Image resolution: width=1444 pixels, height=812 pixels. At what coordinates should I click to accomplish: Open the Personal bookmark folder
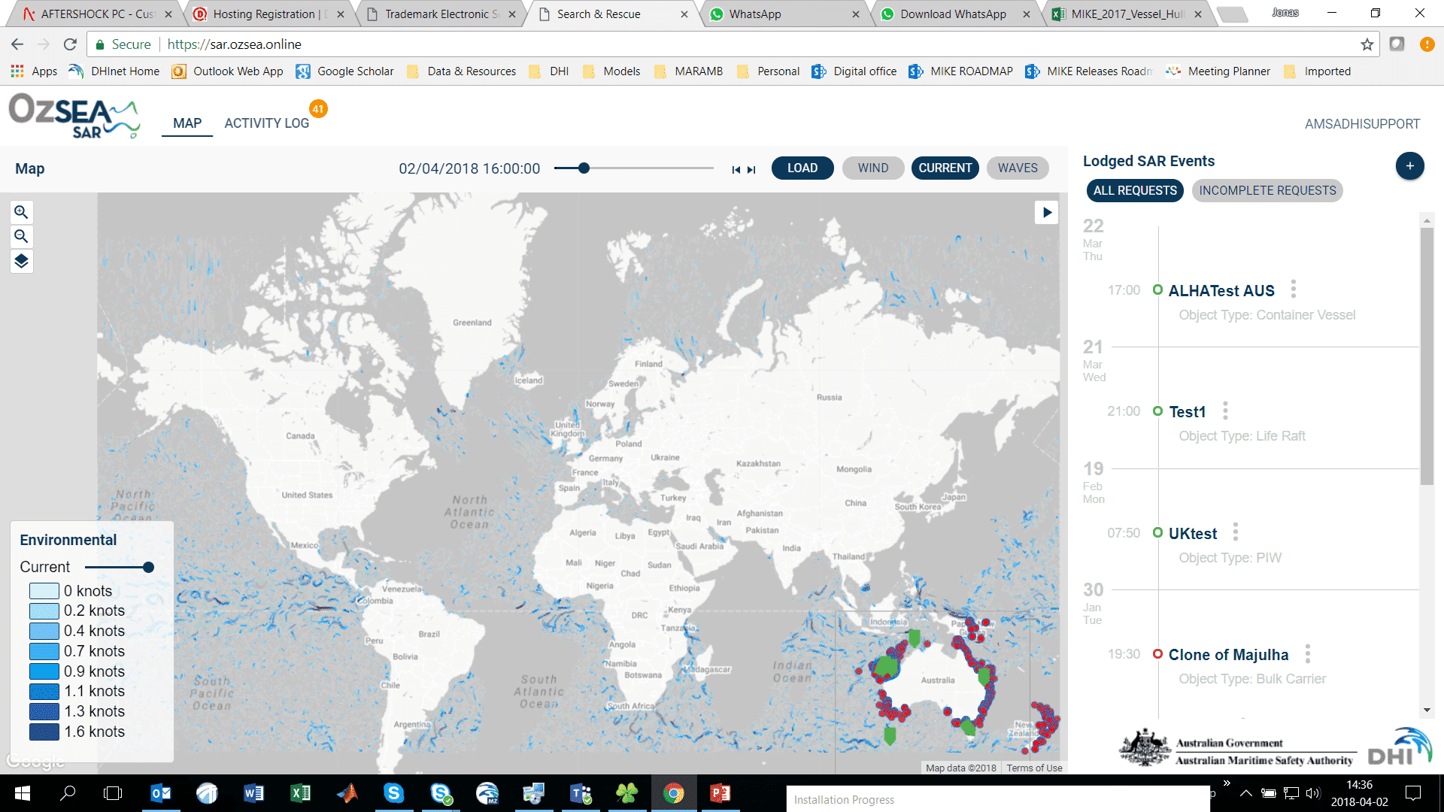coord(768,71)
